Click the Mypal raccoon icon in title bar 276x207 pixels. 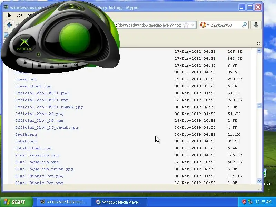coord(6,7)
